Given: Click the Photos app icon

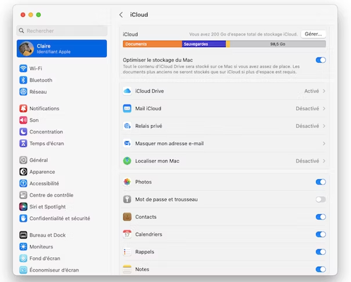Looking at the screenshot, I should click(x=127, y=182).
